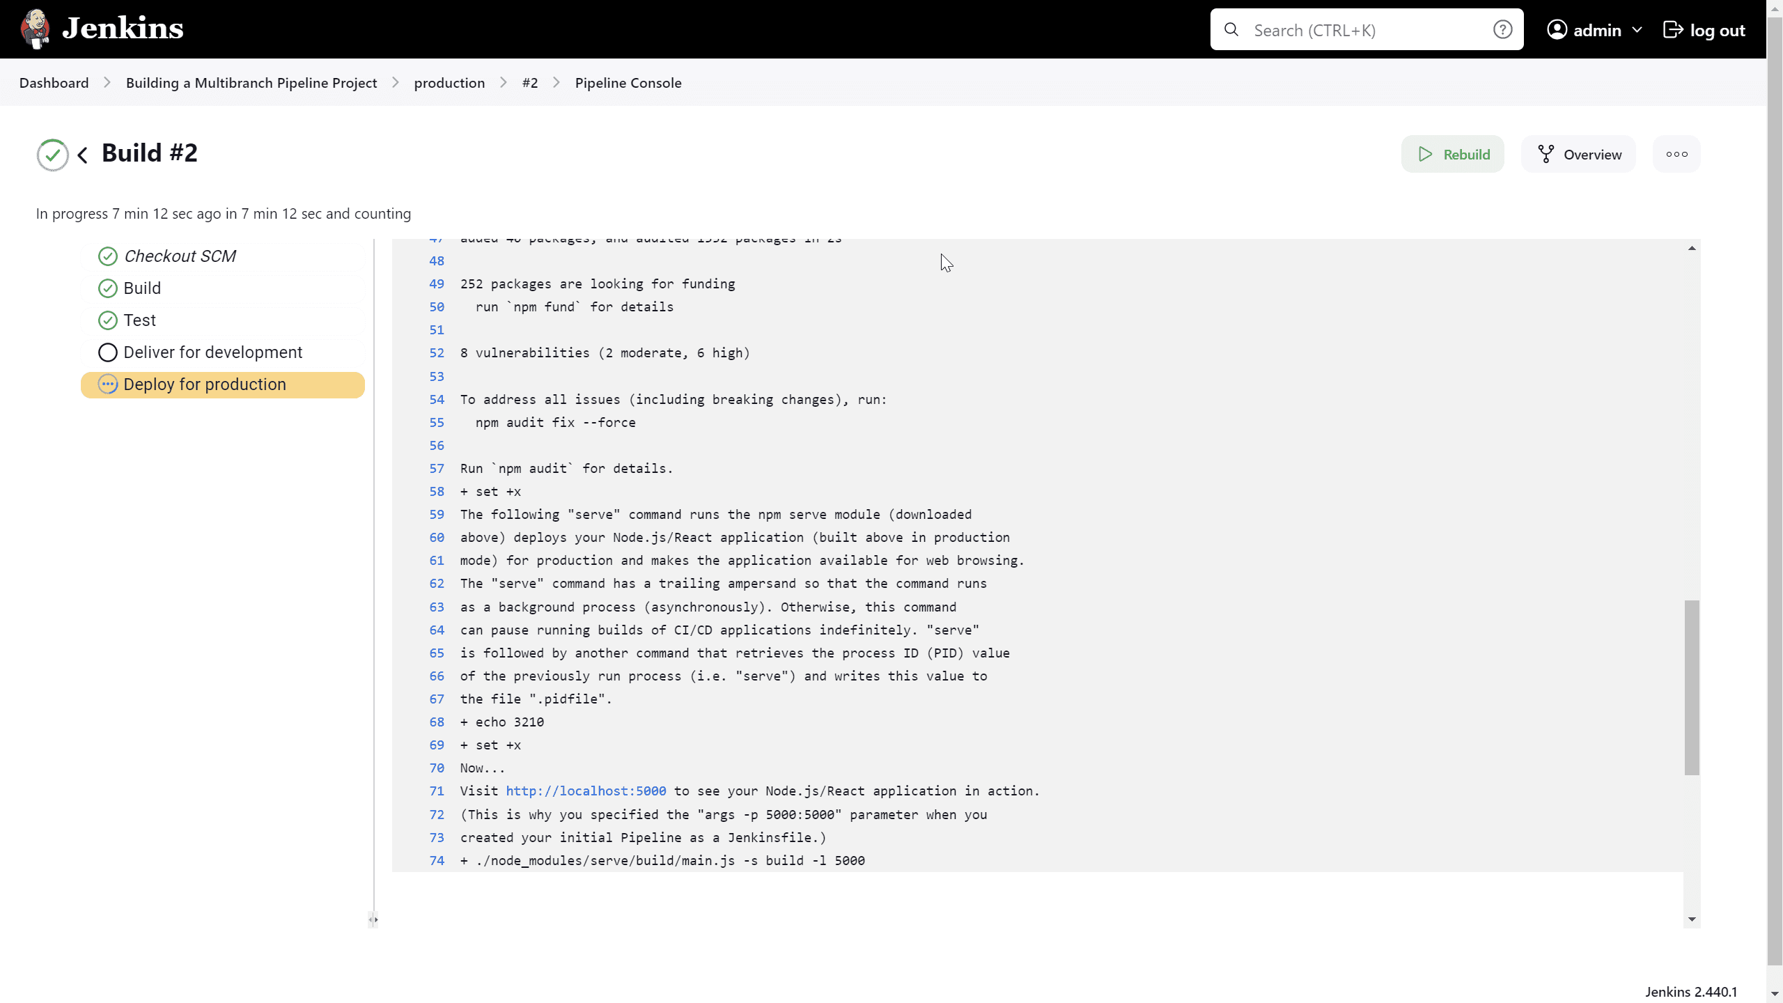Click the Overview branch graph icon
Screen dimensions: 1783x1003
pyautogui.click(x=1545, y=153)
